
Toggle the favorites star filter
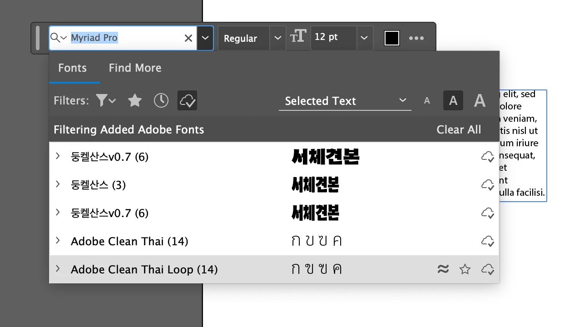(135, 100)
